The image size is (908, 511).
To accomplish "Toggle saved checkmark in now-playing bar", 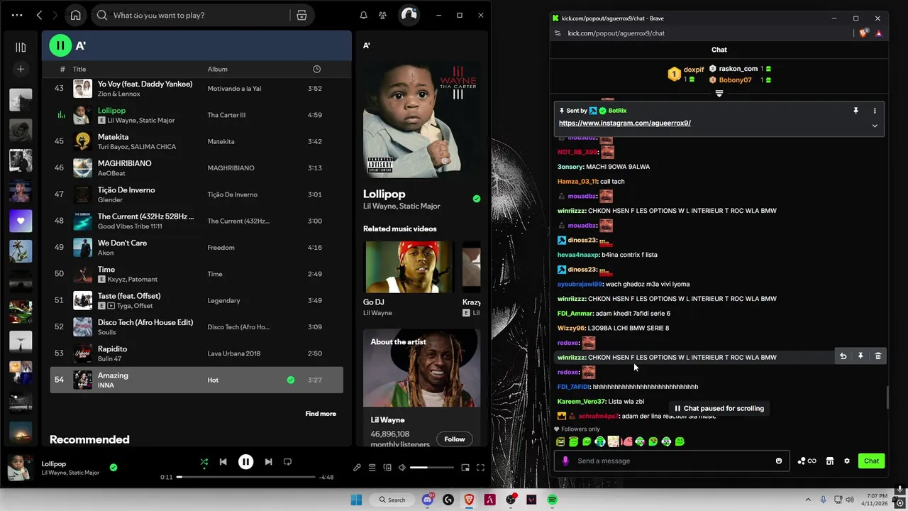I will [x=113, y=467].
